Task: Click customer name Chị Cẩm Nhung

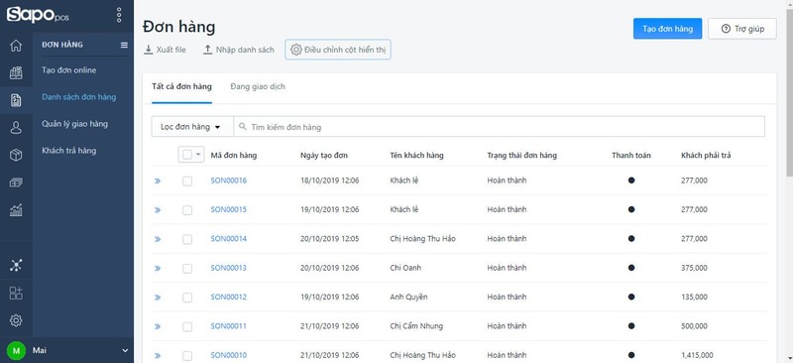Action: click(416, 325)
